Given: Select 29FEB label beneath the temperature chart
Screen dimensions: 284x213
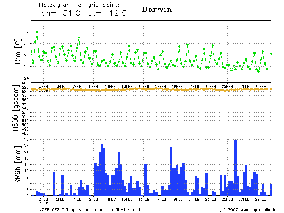Looking at the screenshot, I should tap(261, 86).
